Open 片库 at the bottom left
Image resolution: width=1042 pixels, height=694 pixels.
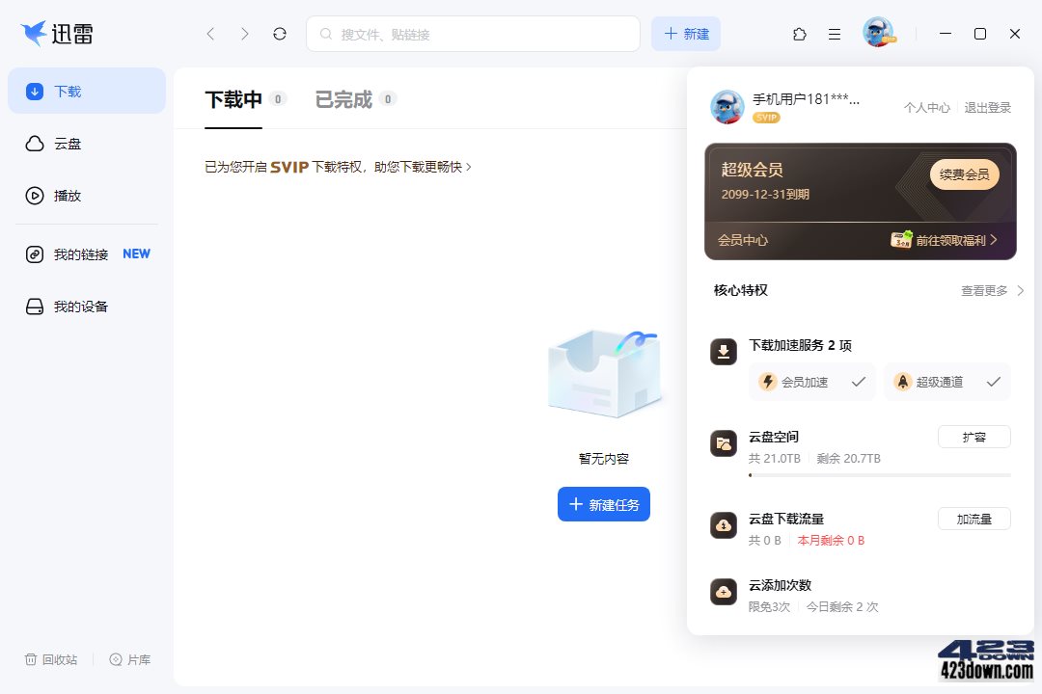click(x=130, y=659)
